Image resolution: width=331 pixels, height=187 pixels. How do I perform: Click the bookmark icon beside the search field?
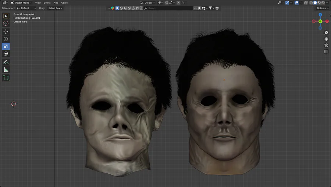point(199,8)
